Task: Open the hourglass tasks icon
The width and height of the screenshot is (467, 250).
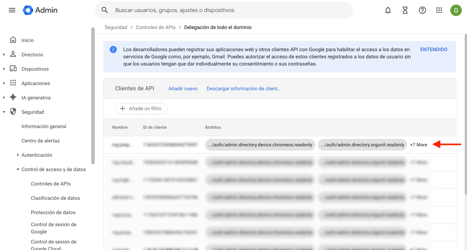Action: pyautogui.click(x=405, y=10)
